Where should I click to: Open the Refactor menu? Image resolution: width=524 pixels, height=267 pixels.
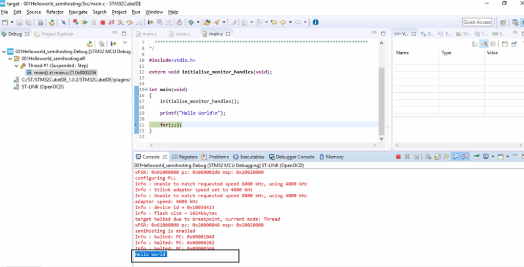pos(55,12)
